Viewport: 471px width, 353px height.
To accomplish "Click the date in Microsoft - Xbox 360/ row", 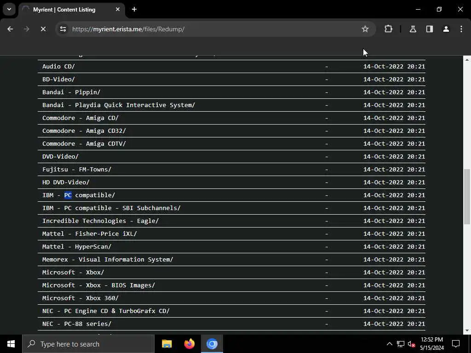I will 394,298.
